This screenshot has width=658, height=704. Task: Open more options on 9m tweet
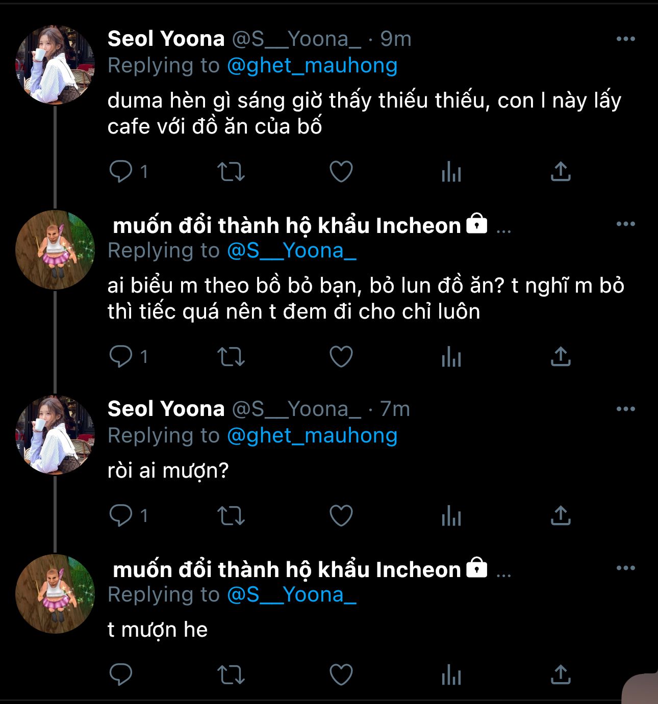pyautogui.click(x=625, y=39)
